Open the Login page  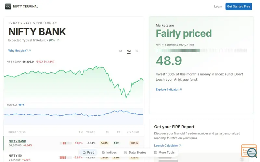pyautogui.click(x=218, y=6)
